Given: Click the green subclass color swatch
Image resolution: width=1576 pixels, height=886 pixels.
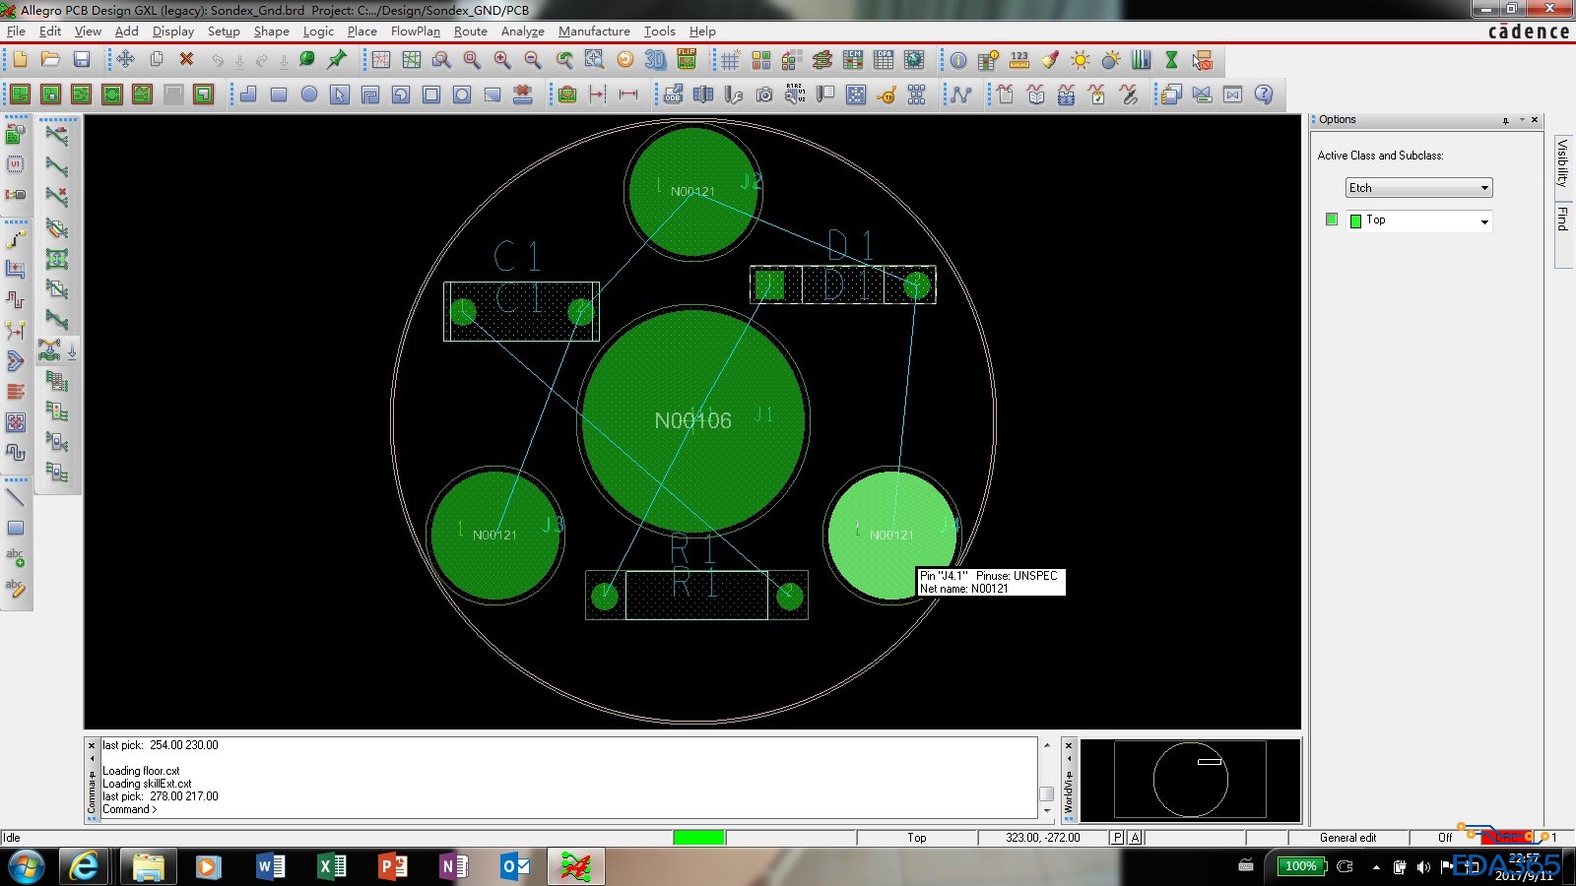Looking at the screenshot, I should click(1332, 220).
